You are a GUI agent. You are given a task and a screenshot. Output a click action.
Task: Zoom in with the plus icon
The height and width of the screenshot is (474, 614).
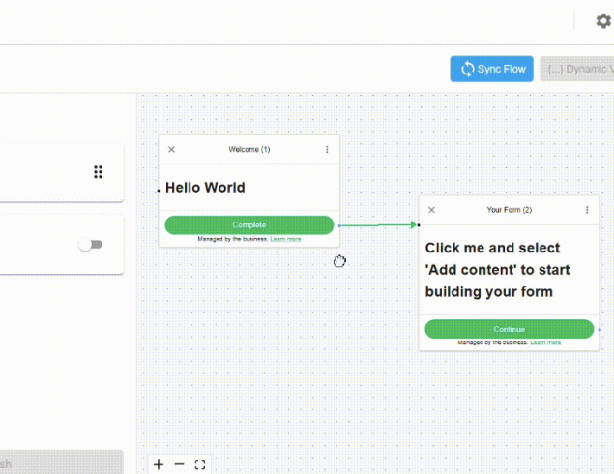(159, 464)
